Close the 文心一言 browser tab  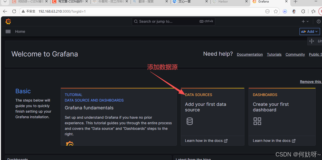[207, 2]
